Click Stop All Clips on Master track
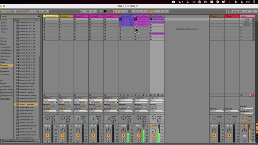This screenshot has height=145, width=258. coord(241,95)
